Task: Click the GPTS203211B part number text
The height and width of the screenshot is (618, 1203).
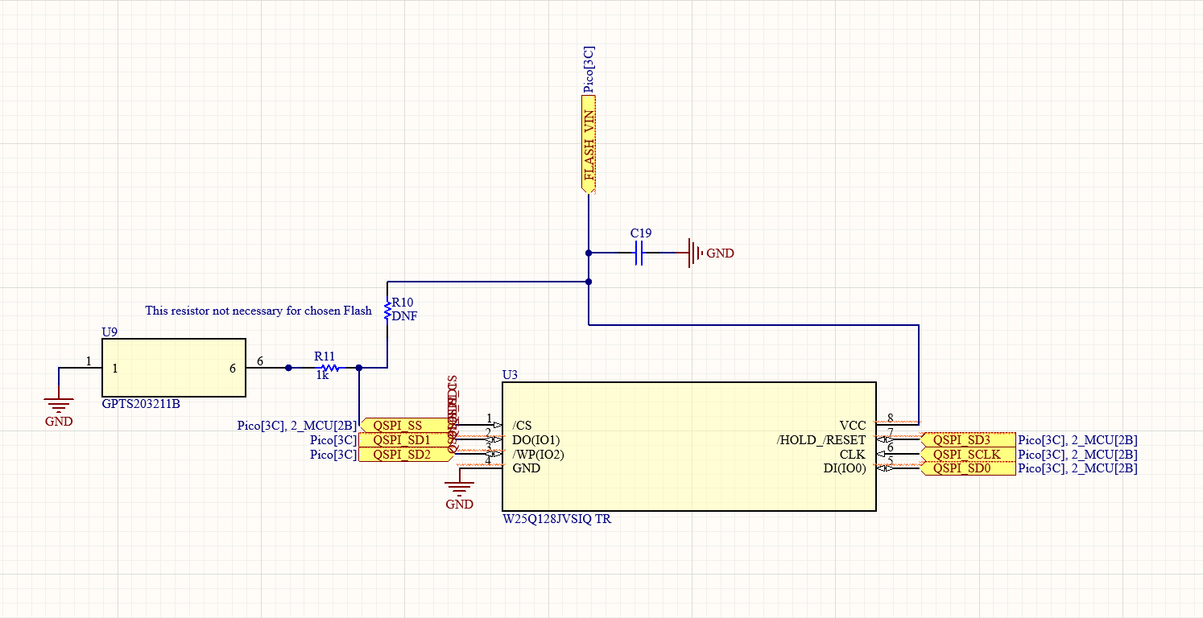Action: pos(141,404)
